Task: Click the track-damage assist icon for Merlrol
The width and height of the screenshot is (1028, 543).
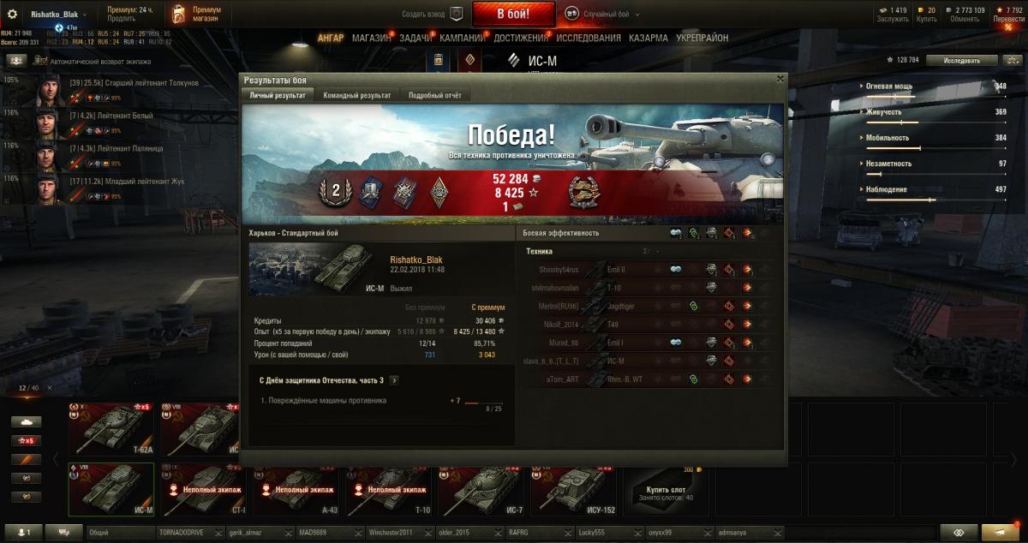Action: [x=693, y=306]
